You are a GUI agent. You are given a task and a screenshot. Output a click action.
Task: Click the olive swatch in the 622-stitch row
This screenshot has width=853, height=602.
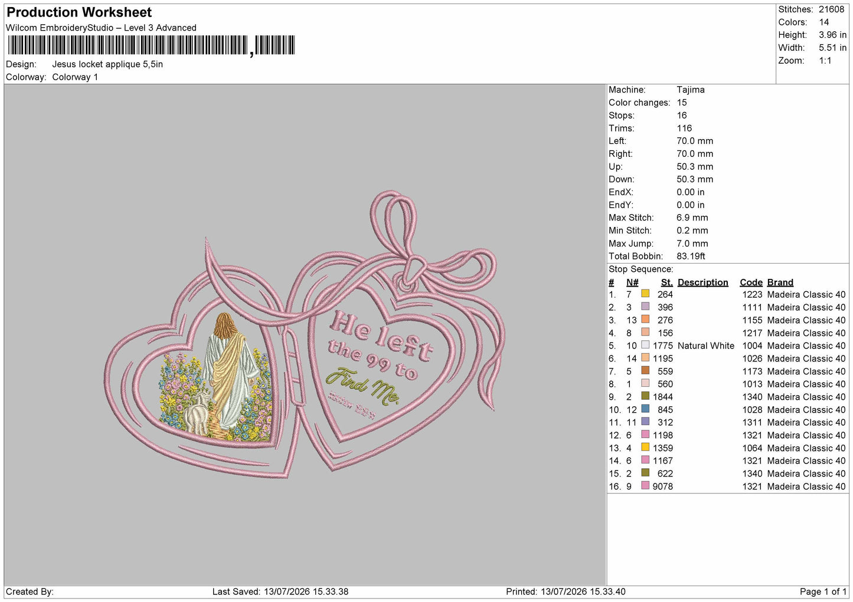click(x=645, y=473)
